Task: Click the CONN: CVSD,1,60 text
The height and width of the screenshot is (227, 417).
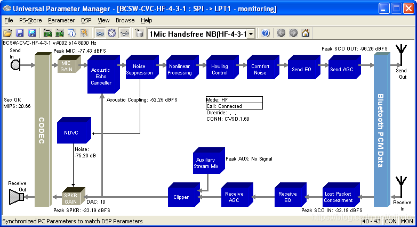Action: [228, 119]
